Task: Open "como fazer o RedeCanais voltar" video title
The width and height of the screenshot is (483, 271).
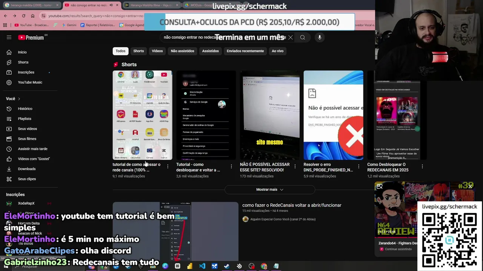Action: pyautogui.click(x=292, y=205)
